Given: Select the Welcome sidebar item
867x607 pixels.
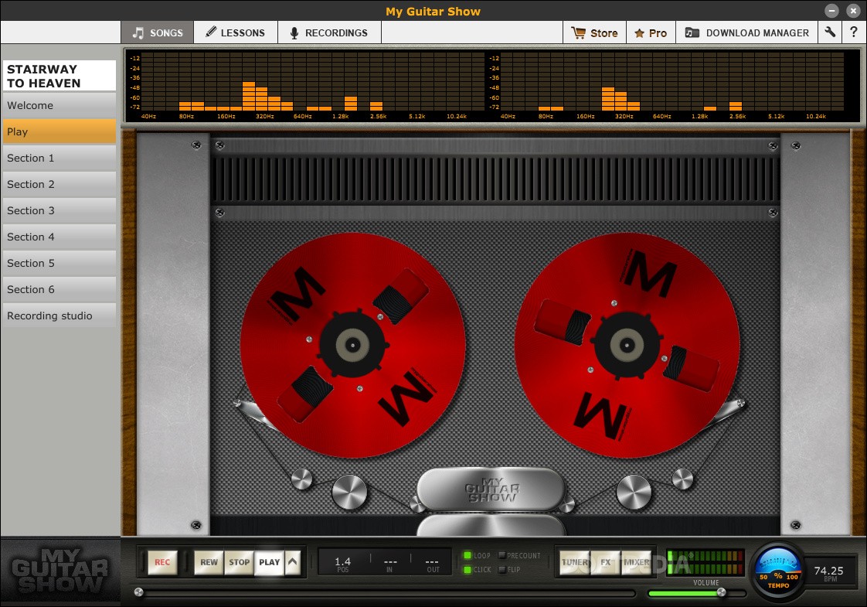Looking at the screenshot, I should click(x=59, y=105).
